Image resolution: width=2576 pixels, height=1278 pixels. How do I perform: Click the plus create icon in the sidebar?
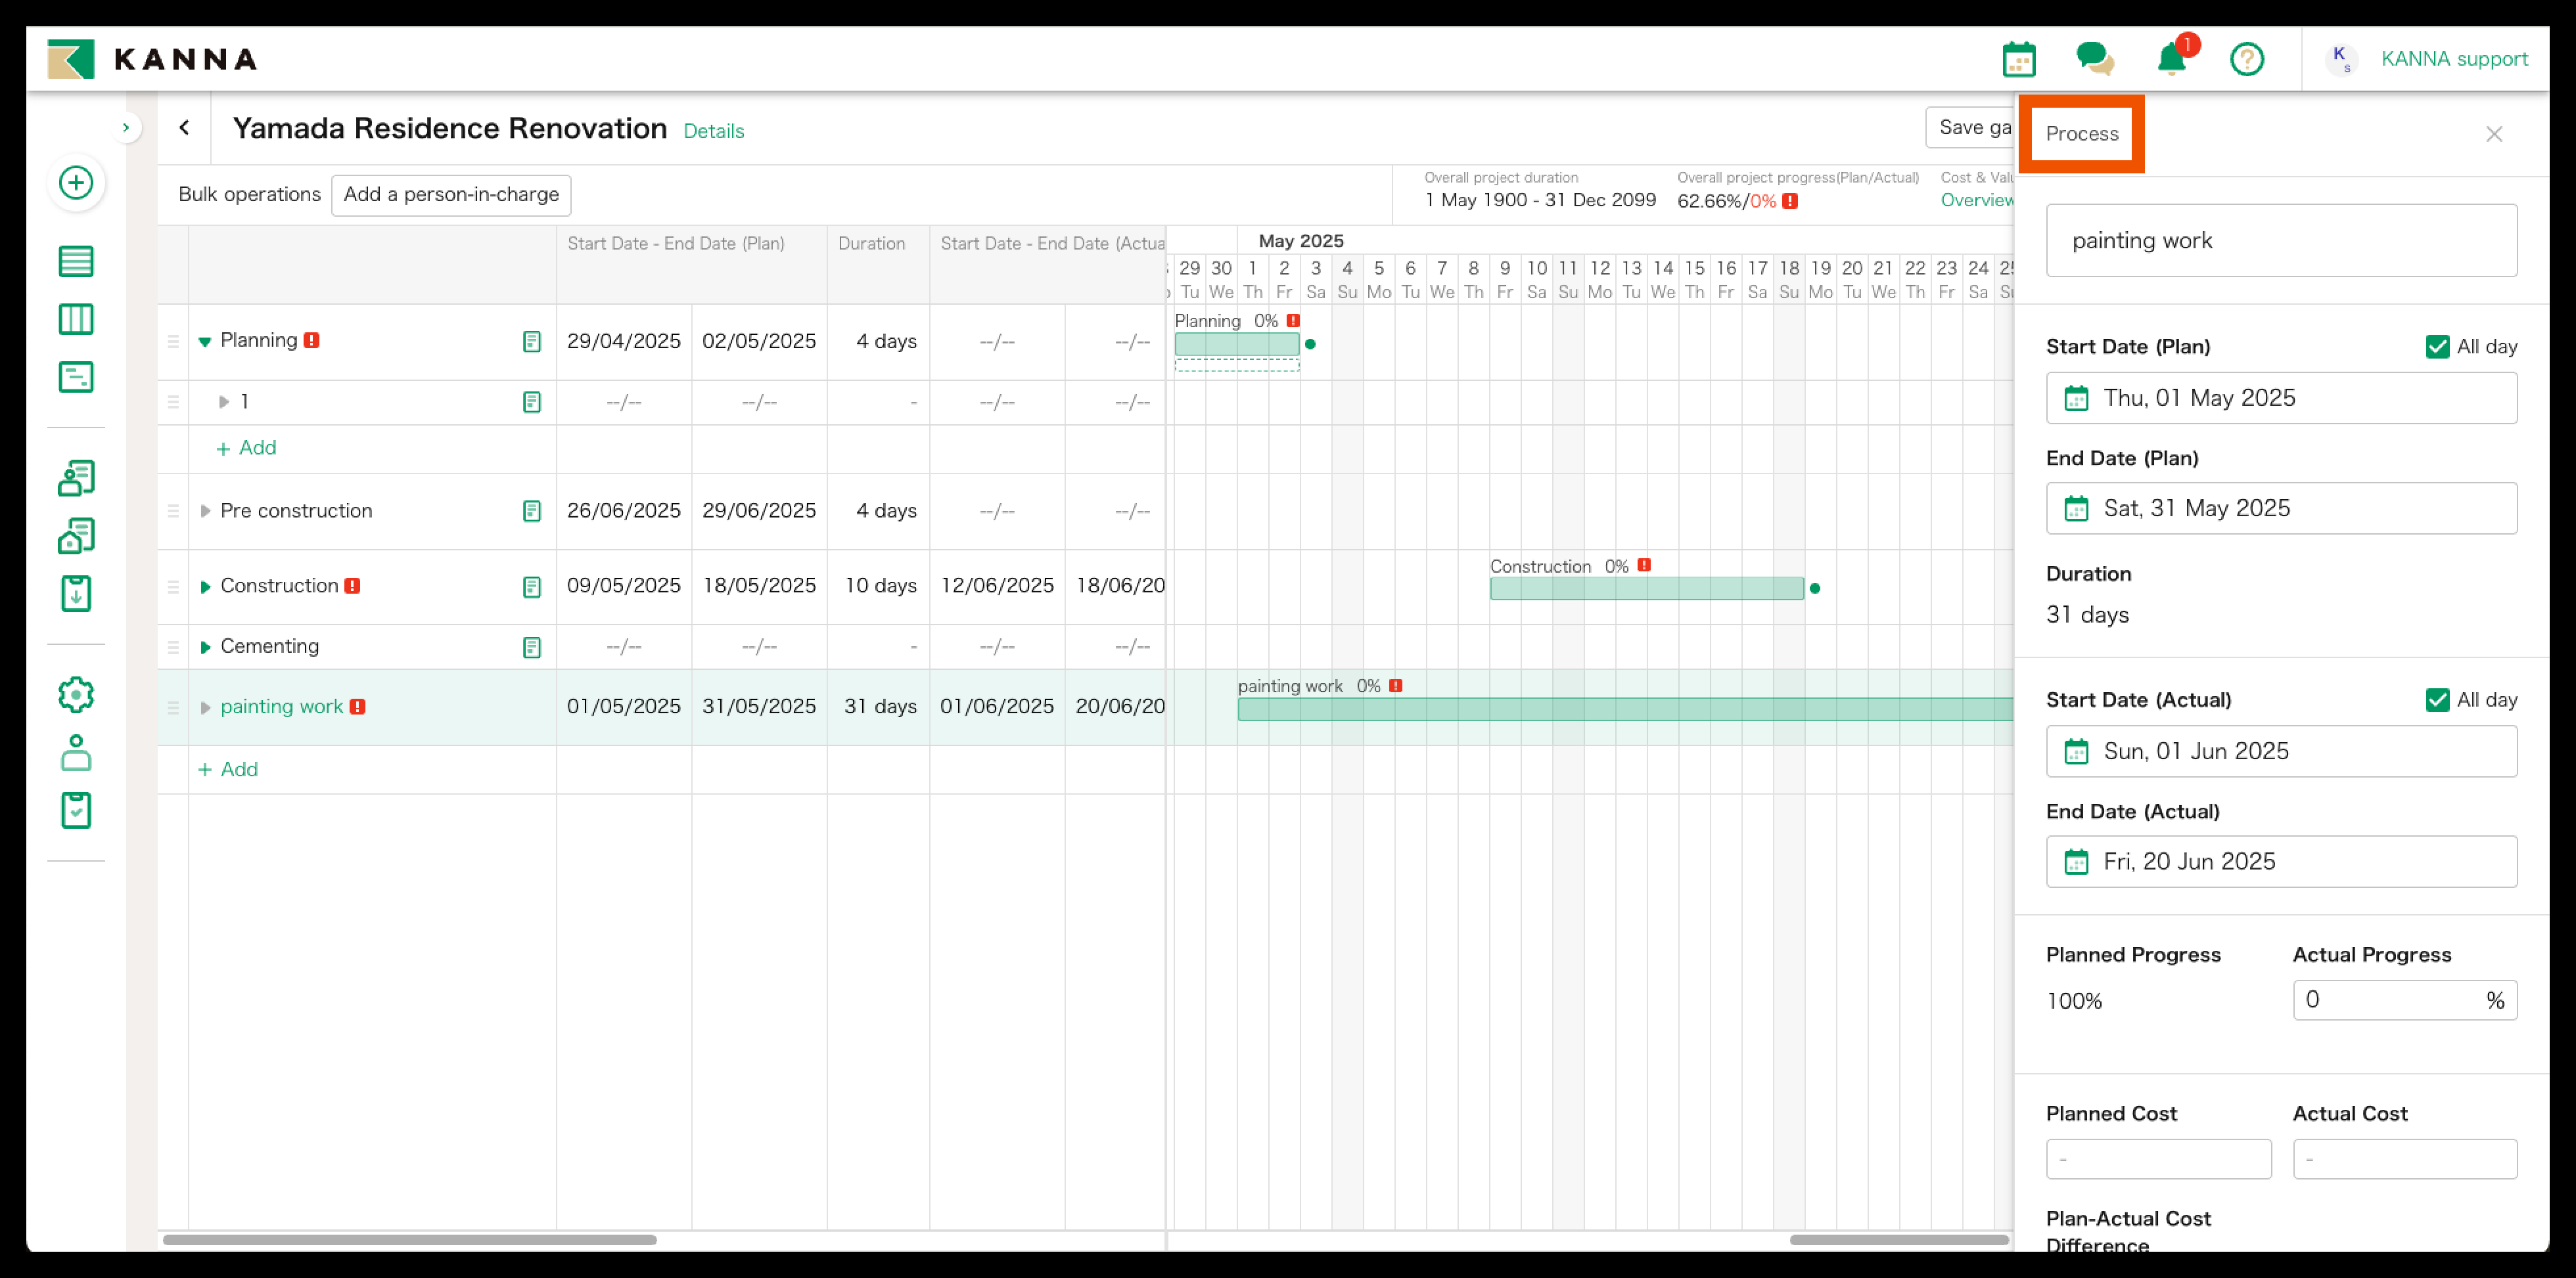point(76,183)
